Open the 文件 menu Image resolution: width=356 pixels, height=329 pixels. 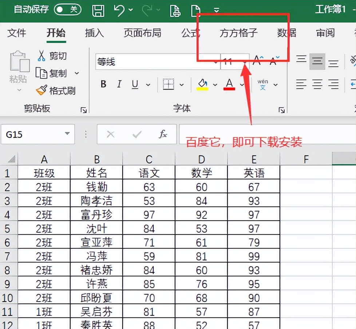17,33
